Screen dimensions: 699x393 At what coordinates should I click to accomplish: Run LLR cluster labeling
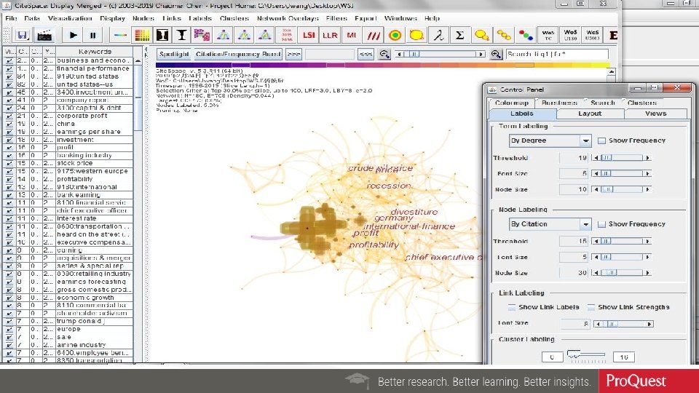coord(330,35)
